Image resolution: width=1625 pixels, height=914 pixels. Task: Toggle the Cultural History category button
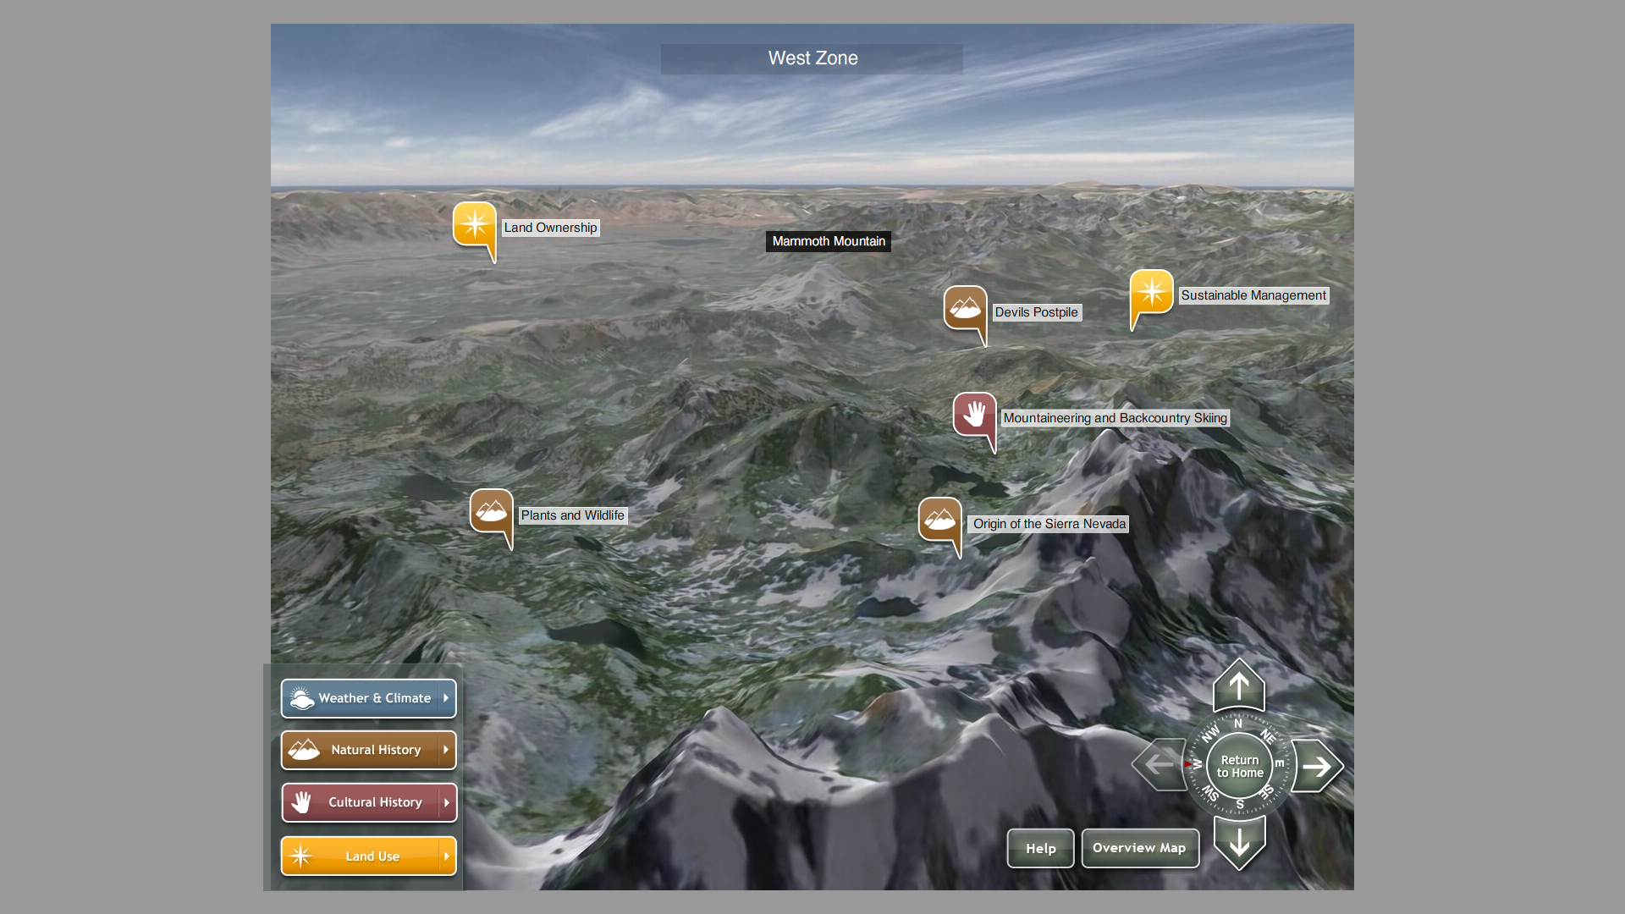[360, 802]
